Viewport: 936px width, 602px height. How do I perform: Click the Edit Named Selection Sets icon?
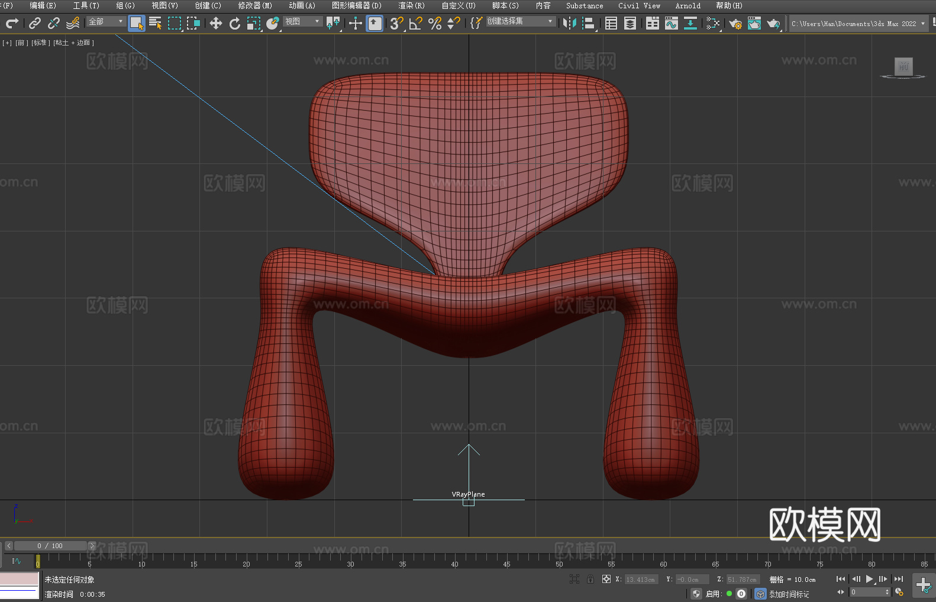[476, 23]
